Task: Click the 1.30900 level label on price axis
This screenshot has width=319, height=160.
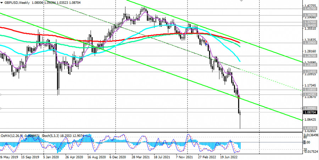Action: click(x=310, y=43)
